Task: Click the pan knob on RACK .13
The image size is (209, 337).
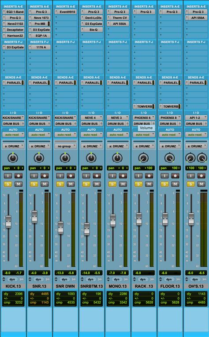Action: click(144, 158)
